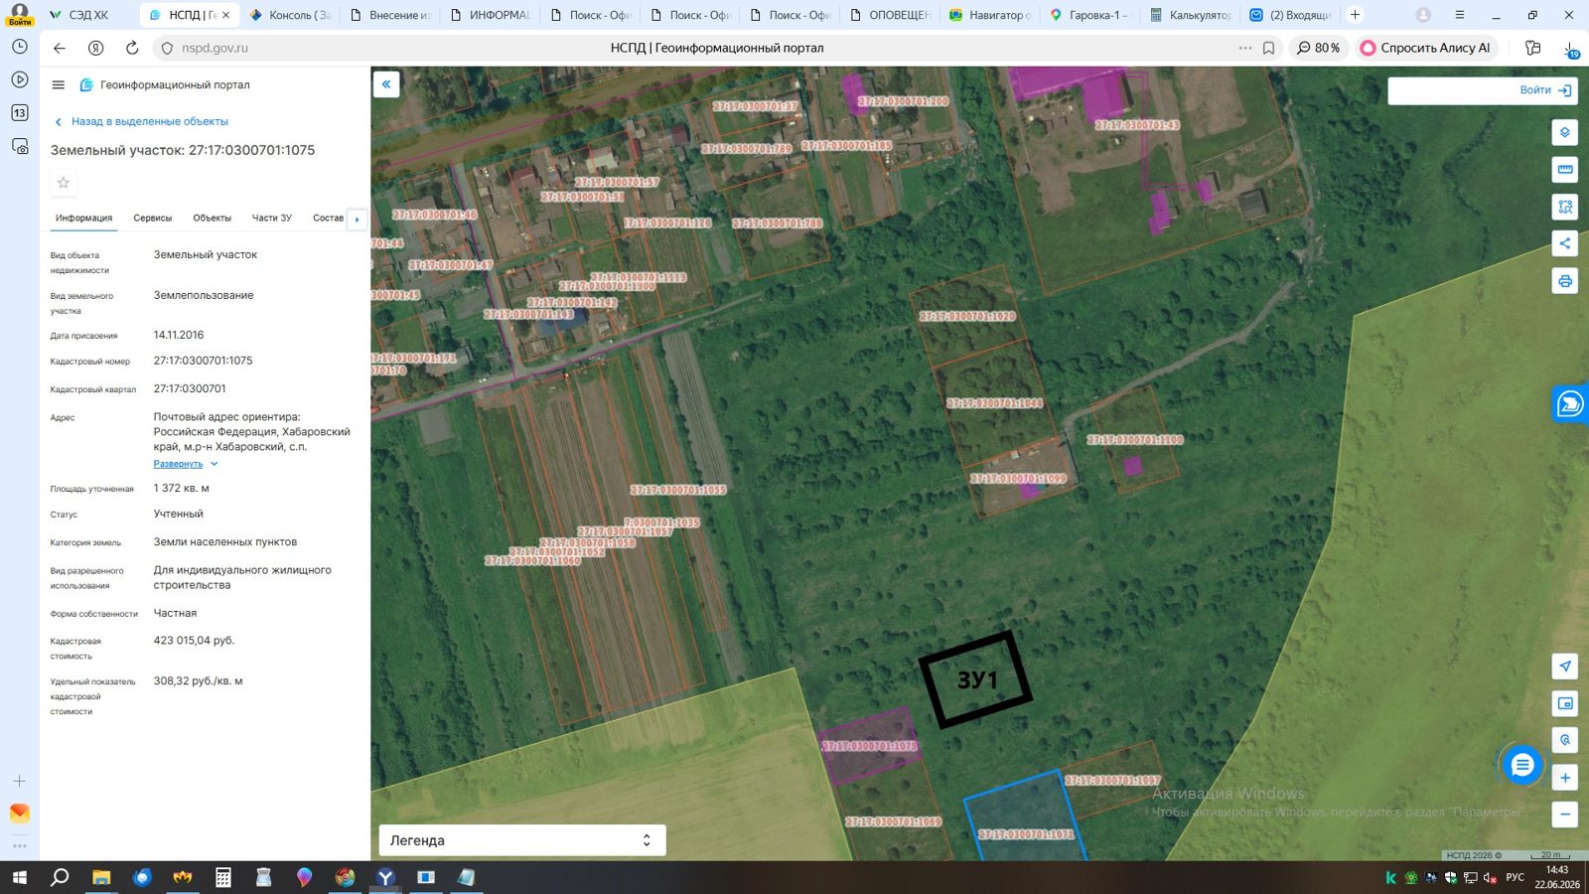Ask Alice AI from the toolbar

click(x=1425, y=48)
